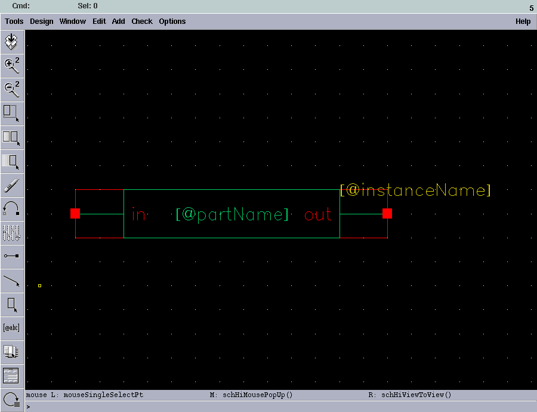Open the Tools menu

pyautogui.click(x=14, y=21)
